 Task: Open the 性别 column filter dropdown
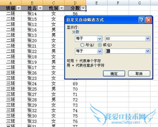(x=62, y=8)
